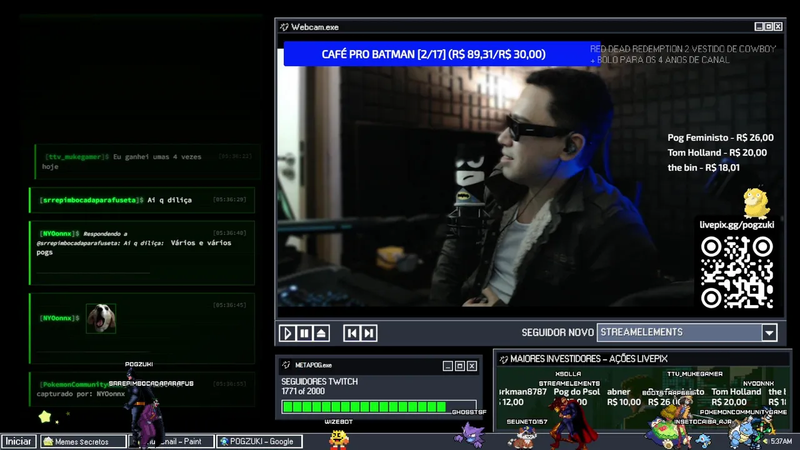Click the Venusaur Pokémon sprite
The width and height of the screenshot is (800, 450).
pyautogui.click(x=666, y=431)
